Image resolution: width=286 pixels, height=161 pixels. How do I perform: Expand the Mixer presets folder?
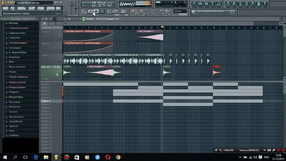17,67
